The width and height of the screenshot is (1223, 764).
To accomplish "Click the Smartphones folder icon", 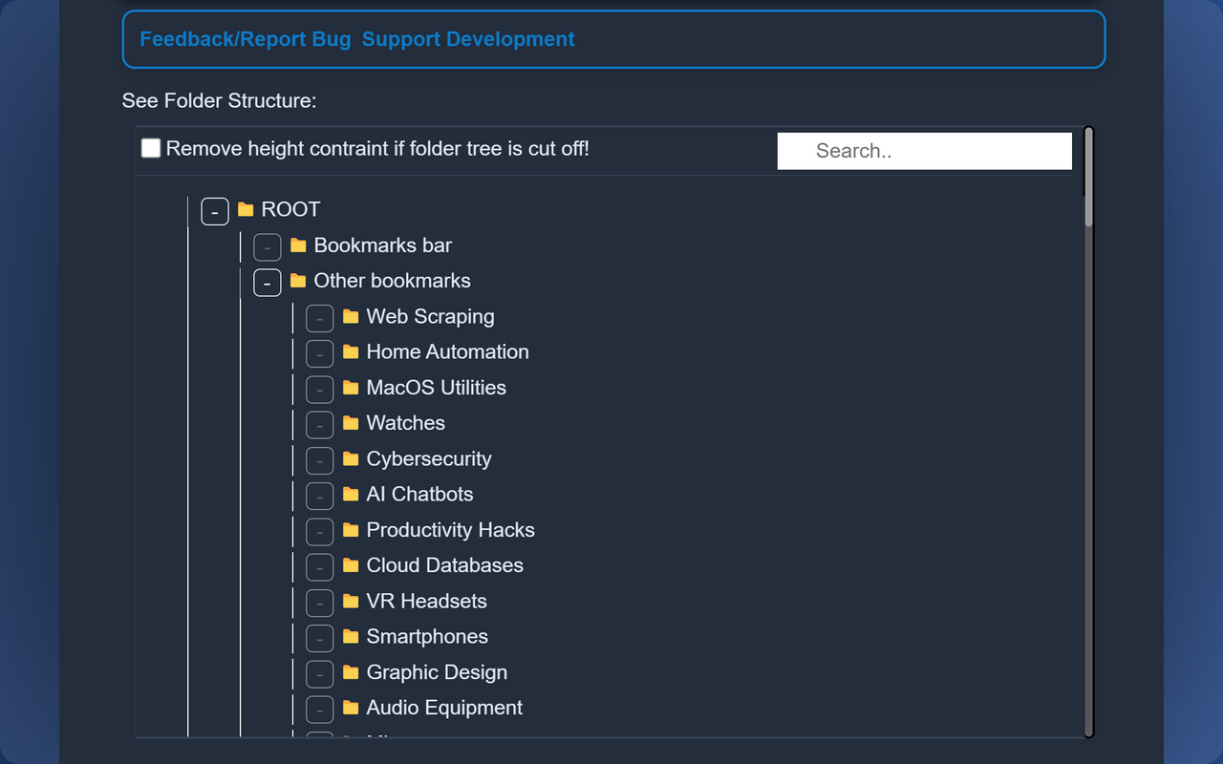I will (351, 636).
